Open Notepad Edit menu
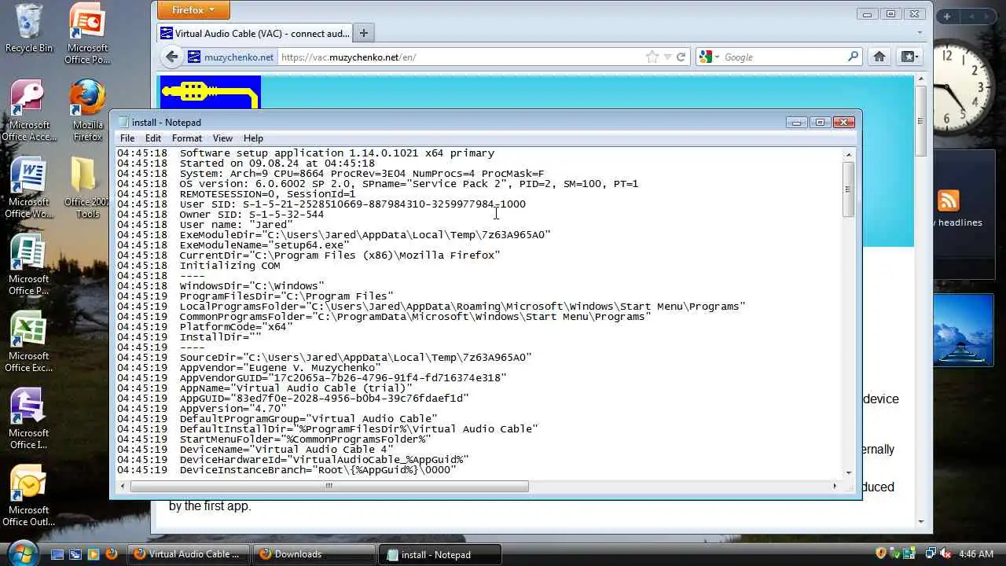1006x566 pixels. tap(153, 138)
